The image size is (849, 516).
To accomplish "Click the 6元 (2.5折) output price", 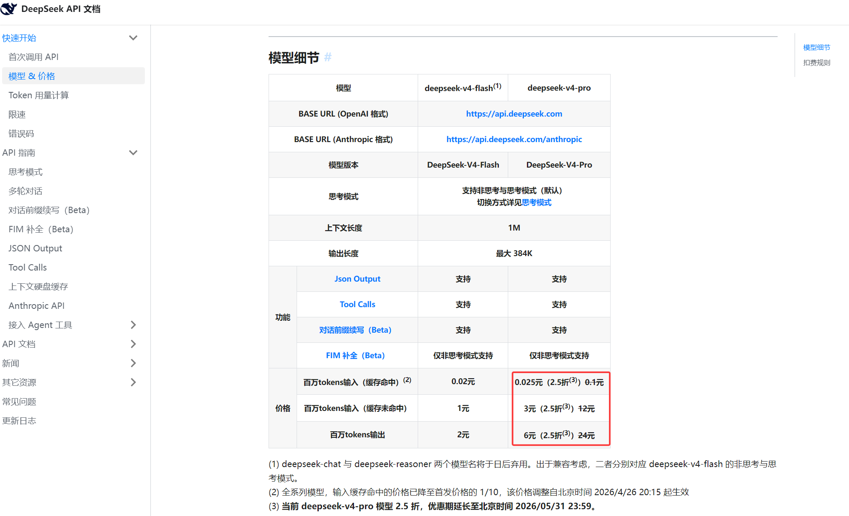I will 559,435.
